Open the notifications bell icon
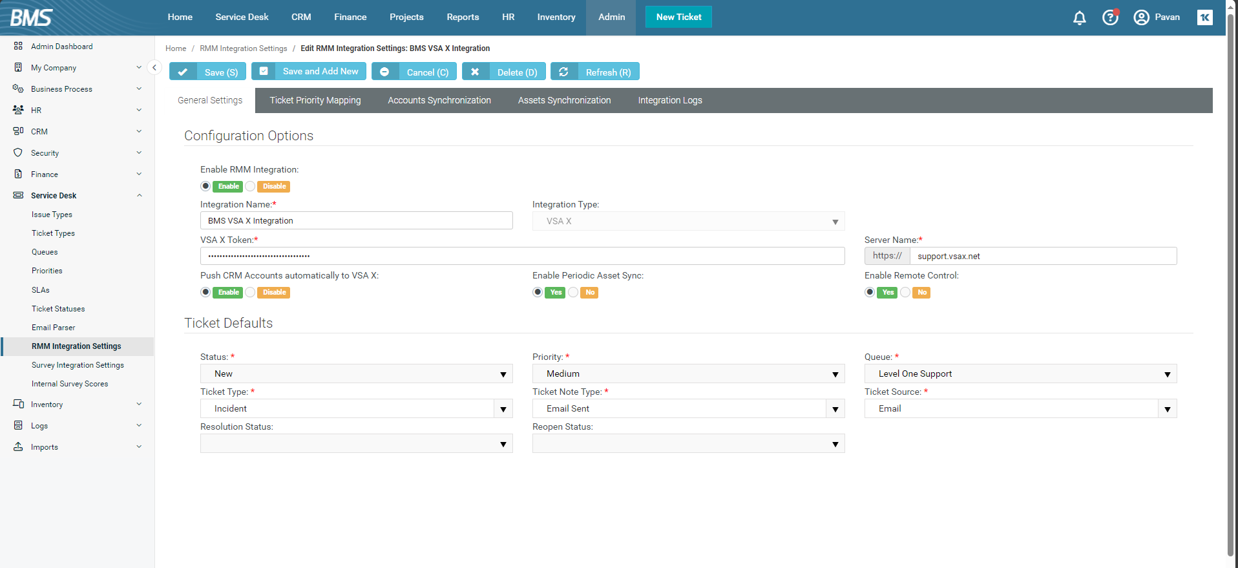The image size is (1238, 568). (1079, 17)
